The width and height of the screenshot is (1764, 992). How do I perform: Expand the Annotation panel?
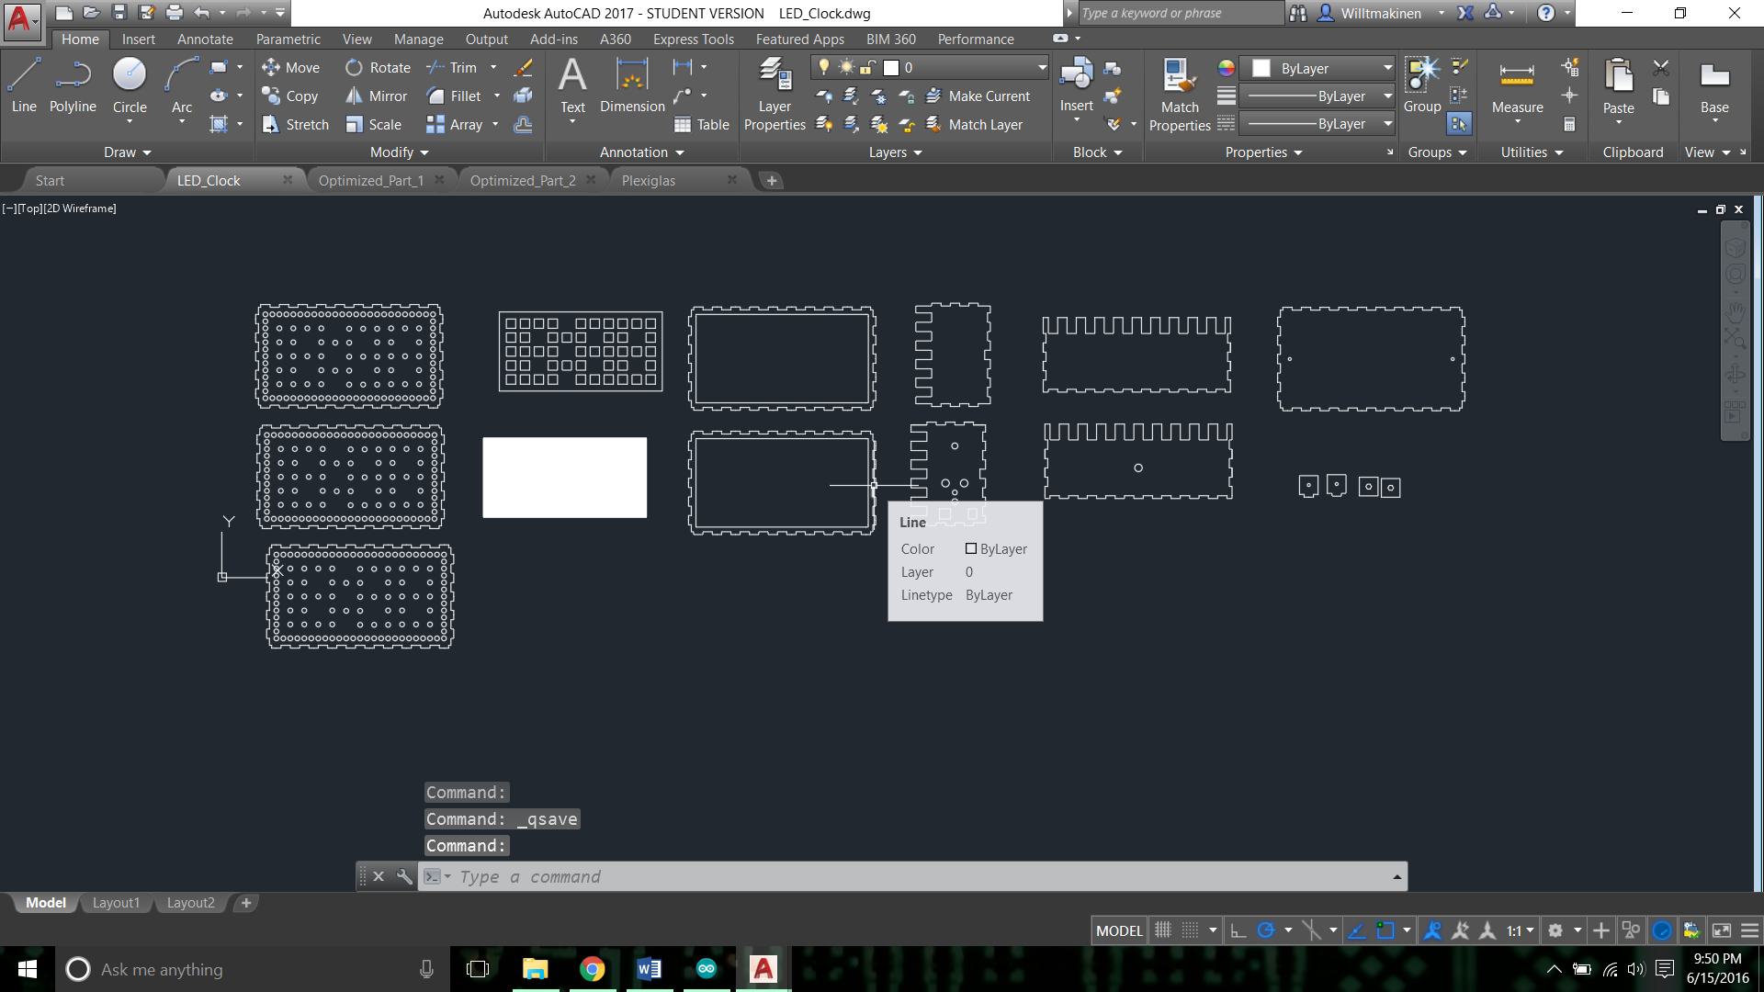(642, 152)
